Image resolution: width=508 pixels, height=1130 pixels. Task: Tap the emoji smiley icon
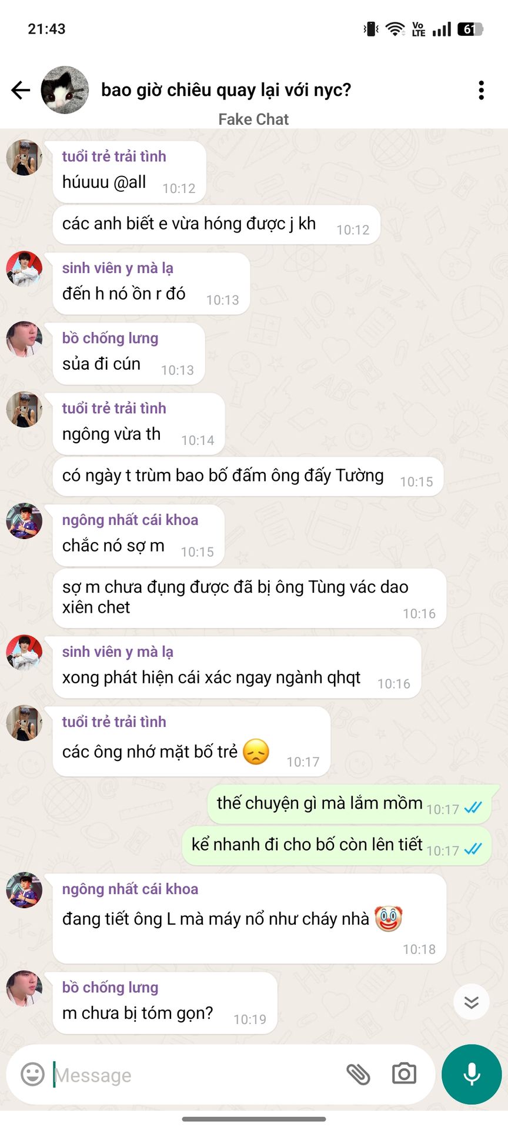pyautogui.click(x=32, y=1074)
